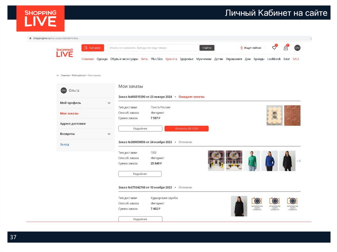The width and height of the screenshot is (337, 252).
Task: Open black jacket thumbnail in November 24 order
Action: pyautogui.click(x=287, y=161)
